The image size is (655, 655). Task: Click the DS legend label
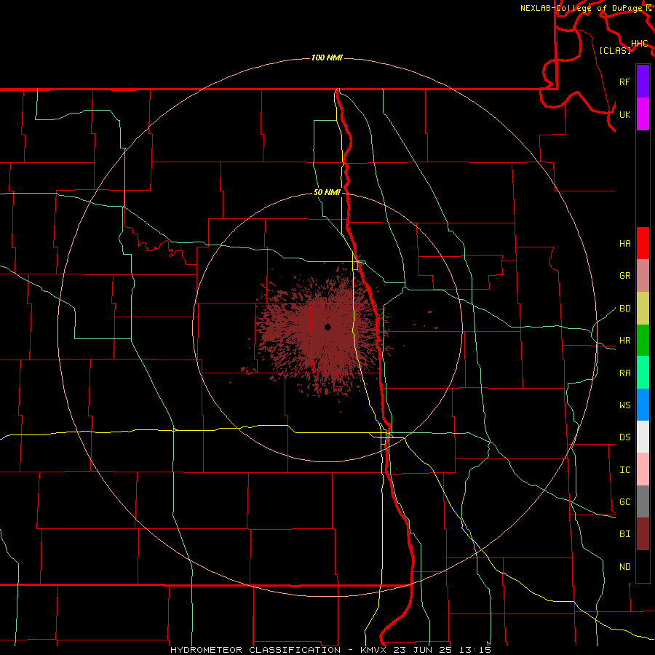(624, 437)
